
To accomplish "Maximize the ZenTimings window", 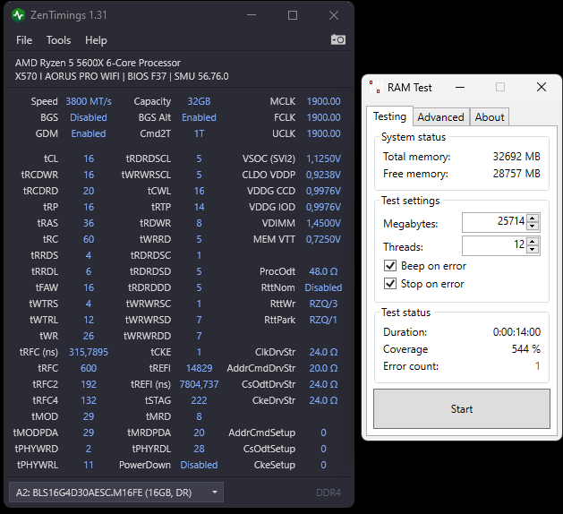I will click(293, 15).
